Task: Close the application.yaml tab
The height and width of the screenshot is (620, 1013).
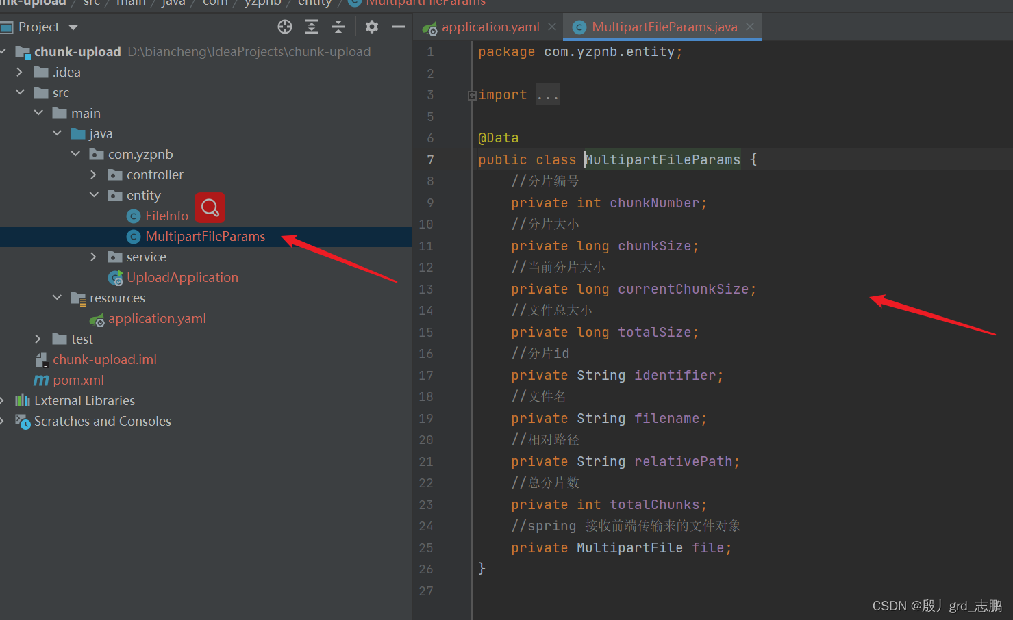Action: (x=552, y=27)
